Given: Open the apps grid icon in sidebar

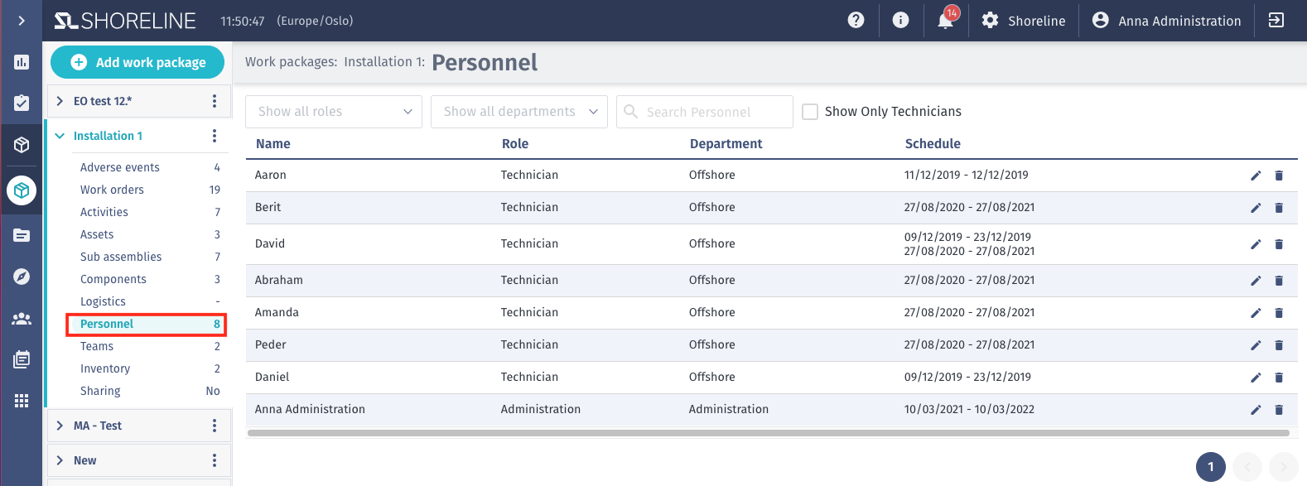Looking at the screenshot, I should pos(22,401).
